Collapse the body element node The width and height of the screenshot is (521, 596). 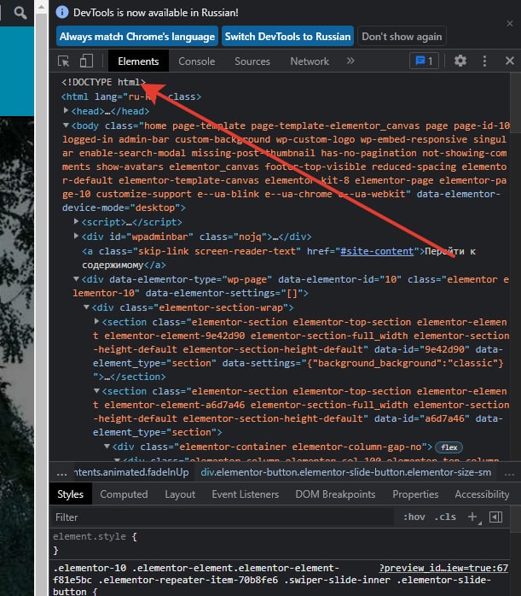(x=66, y=125)
